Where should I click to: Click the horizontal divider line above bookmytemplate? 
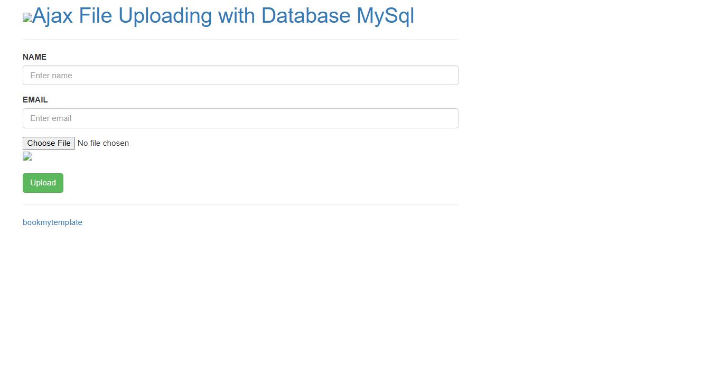click(240, 204)
